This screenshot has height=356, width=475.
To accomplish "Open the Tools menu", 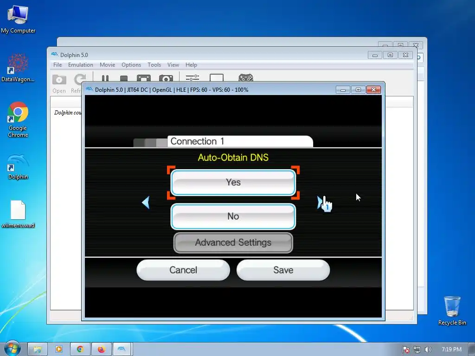I will [154, 65].
